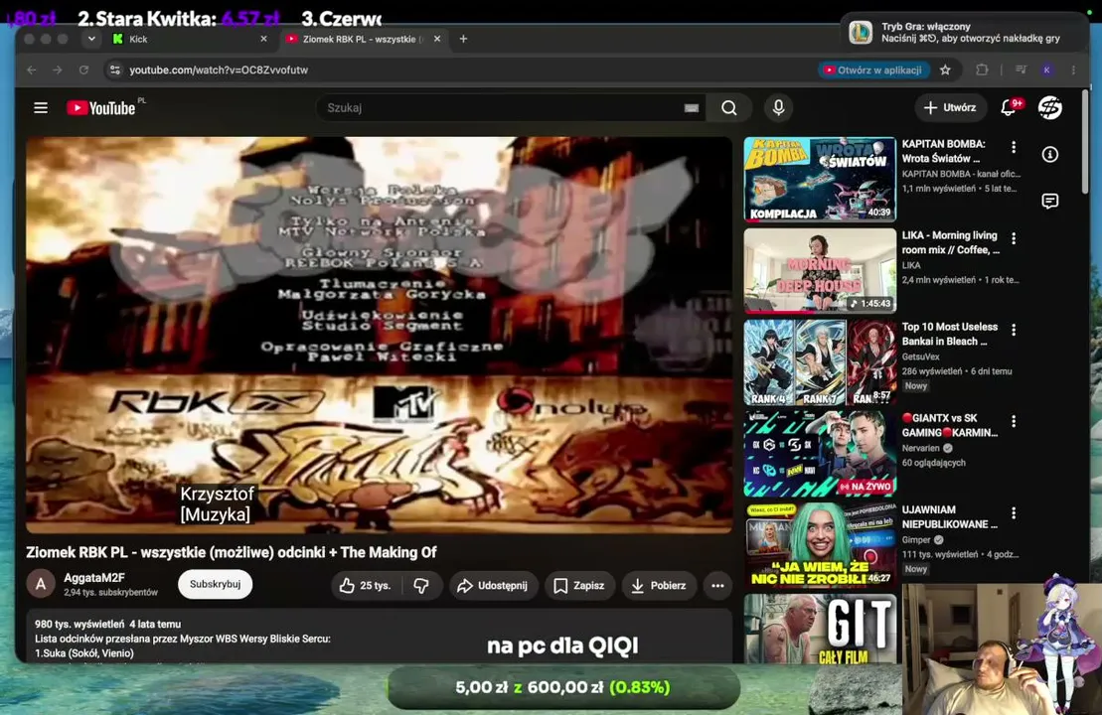This screenshot has width=1102, height=715.
Task: View site information icon in address bar
Action: click(115, 70)
